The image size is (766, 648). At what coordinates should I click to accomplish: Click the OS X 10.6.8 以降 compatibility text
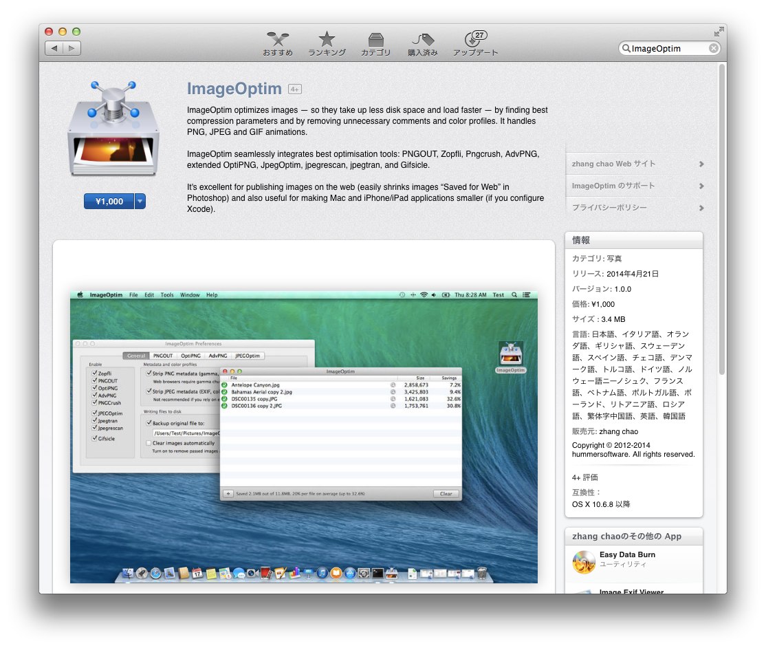[601, 504]
